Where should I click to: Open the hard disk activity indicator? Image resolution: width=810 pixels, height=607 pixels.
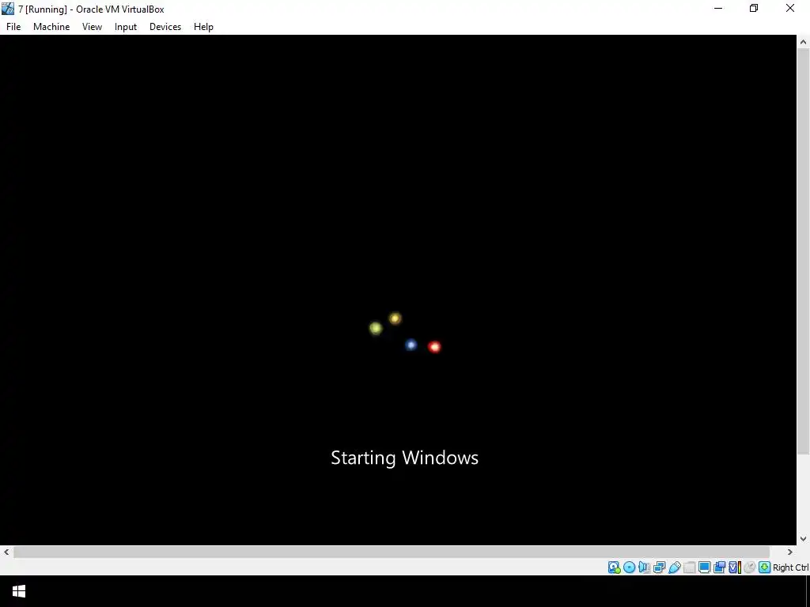[x=615, y=567]
